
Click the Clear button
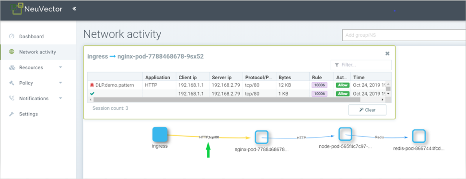click(367, 110)
